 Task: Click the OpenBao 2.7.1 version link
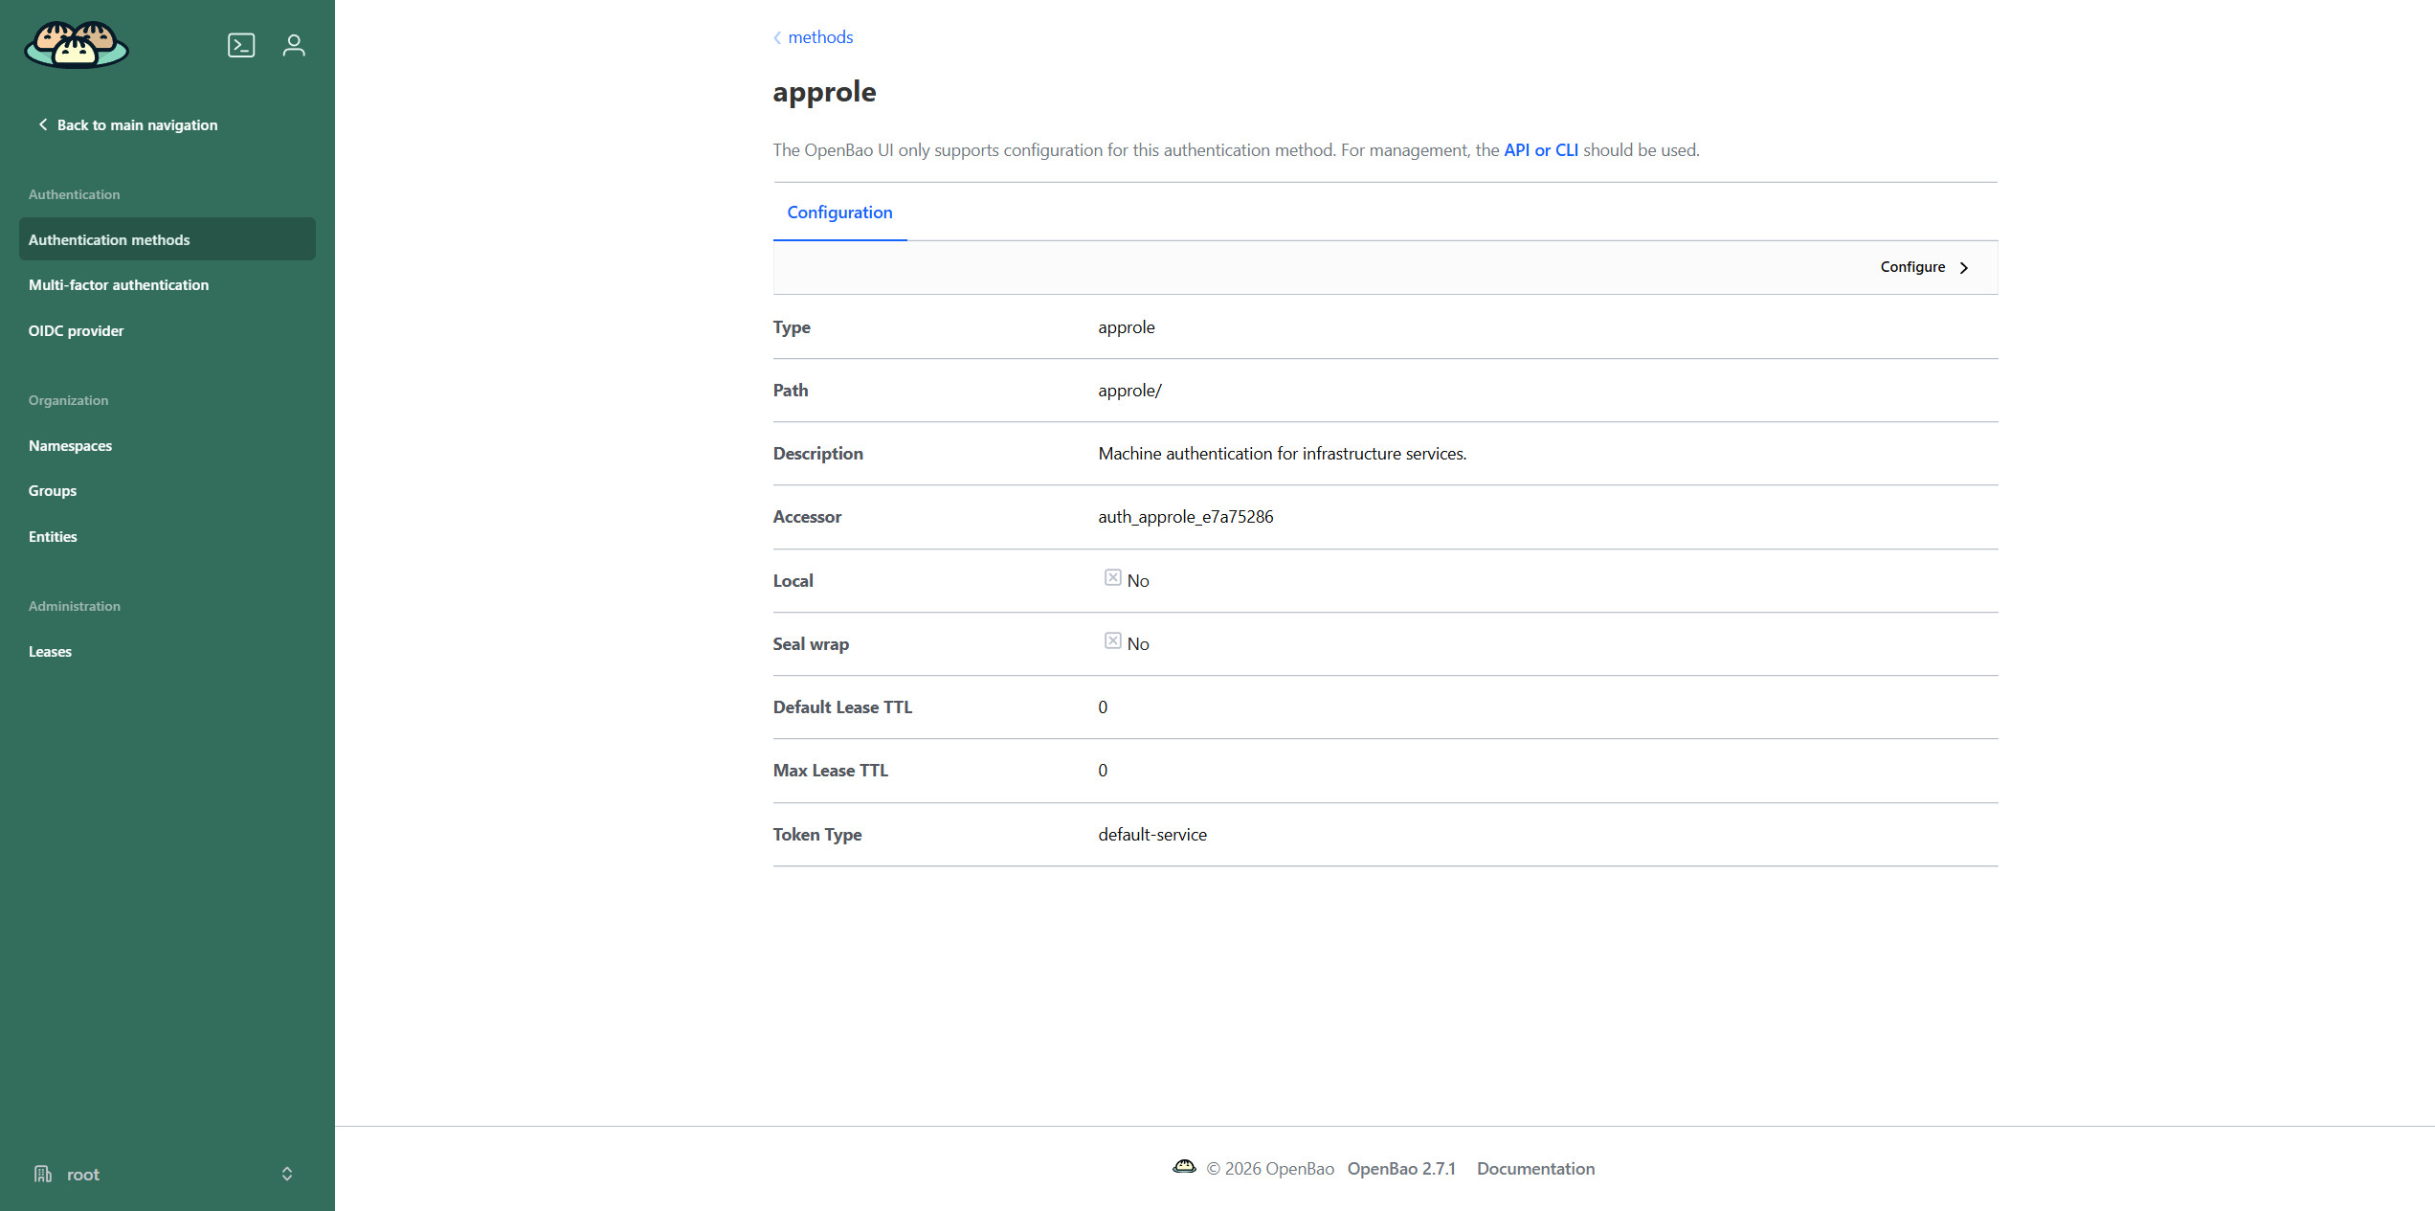[x=1401, y=1168]
